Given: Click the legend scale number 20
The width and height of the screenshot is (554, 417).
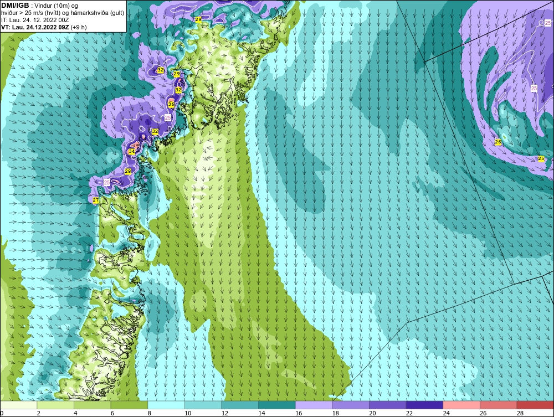Looking at the screenshot, I should 372,413.
